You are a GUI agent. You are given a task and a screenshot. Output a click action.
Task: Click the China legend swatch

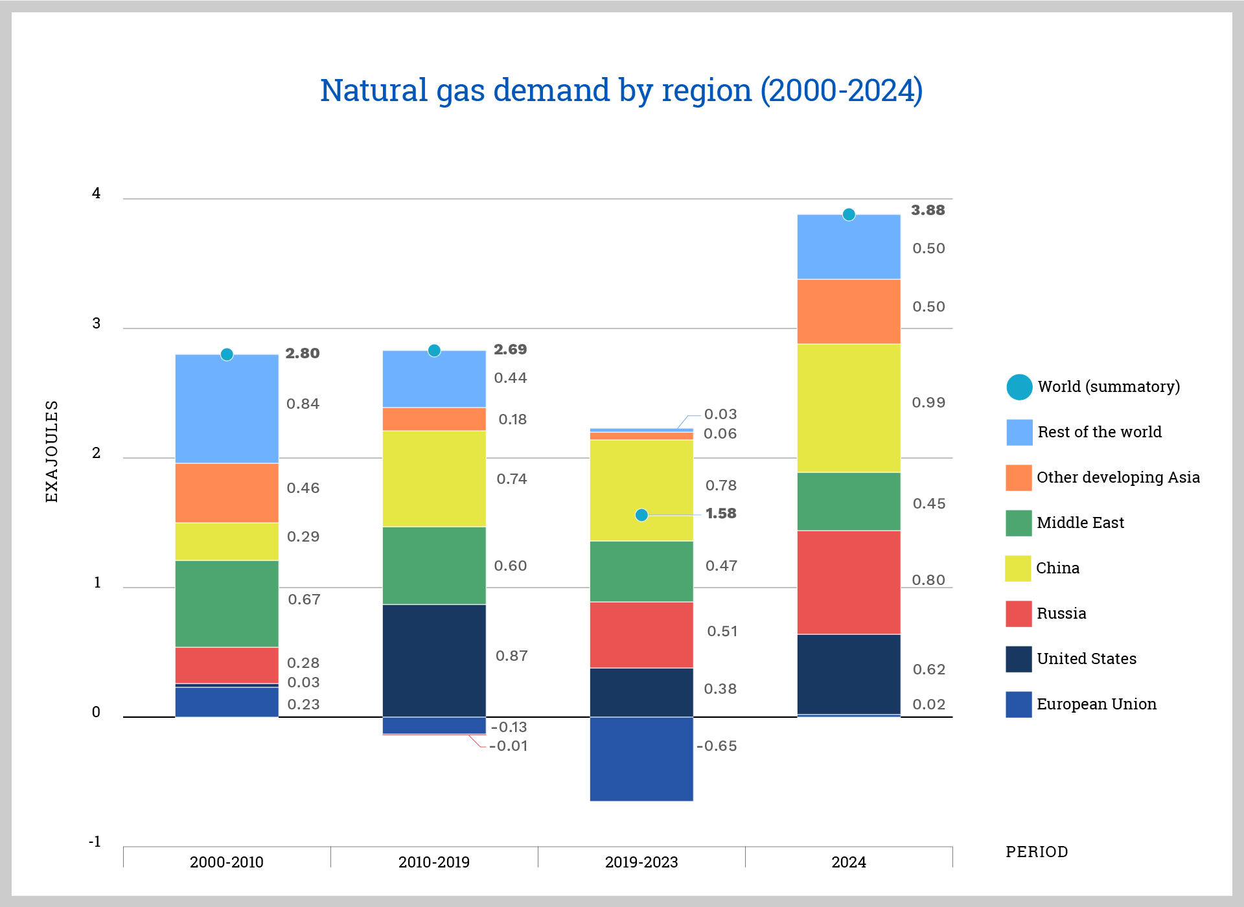1018,568
